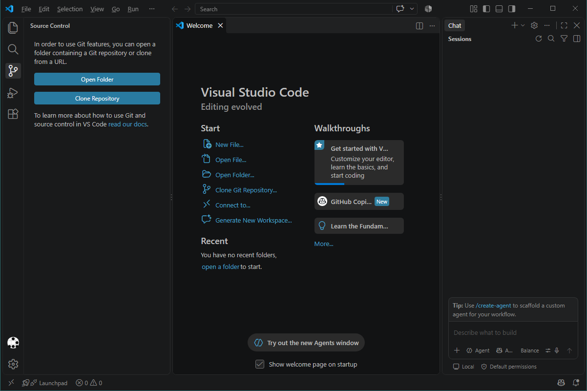The height and width of the screenshot is (391, 587).
Task: Search chat sessions with magnifier icon
Action: (x=551, y=39)
